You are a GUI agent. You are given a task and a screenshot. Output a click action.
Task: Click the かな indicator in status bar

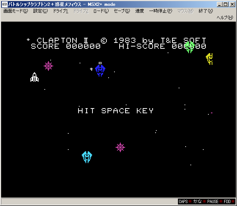[x=197, y=202]
